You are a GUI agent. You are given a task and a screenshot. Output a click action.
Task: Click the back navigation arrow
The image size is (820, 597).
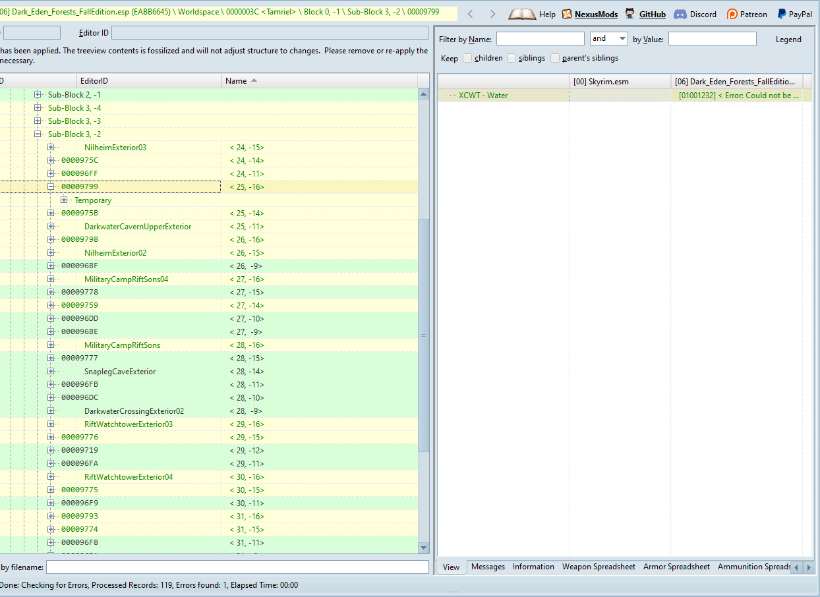pyautogui.click(x=470, y=14)
